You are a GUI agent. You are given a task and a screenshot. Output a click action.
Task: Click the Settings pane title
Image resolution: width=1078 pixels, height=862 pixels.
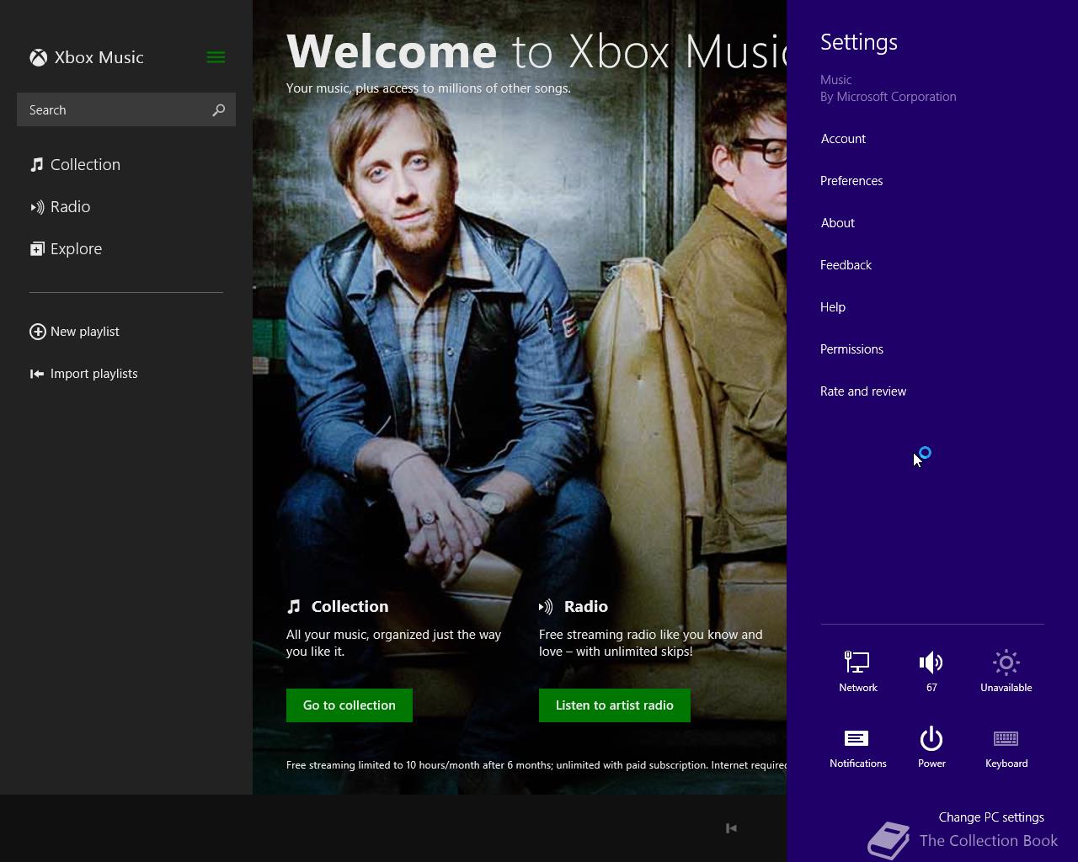[x=859, y=42]
